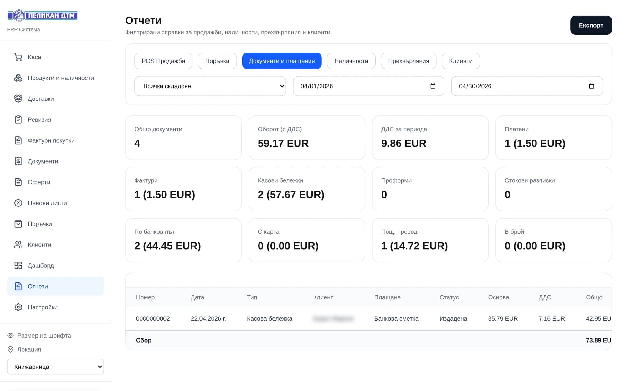This screenshot has height=391, width=626.
Task: Click the end date field 04/30/2026
Action: pos(527,86)
